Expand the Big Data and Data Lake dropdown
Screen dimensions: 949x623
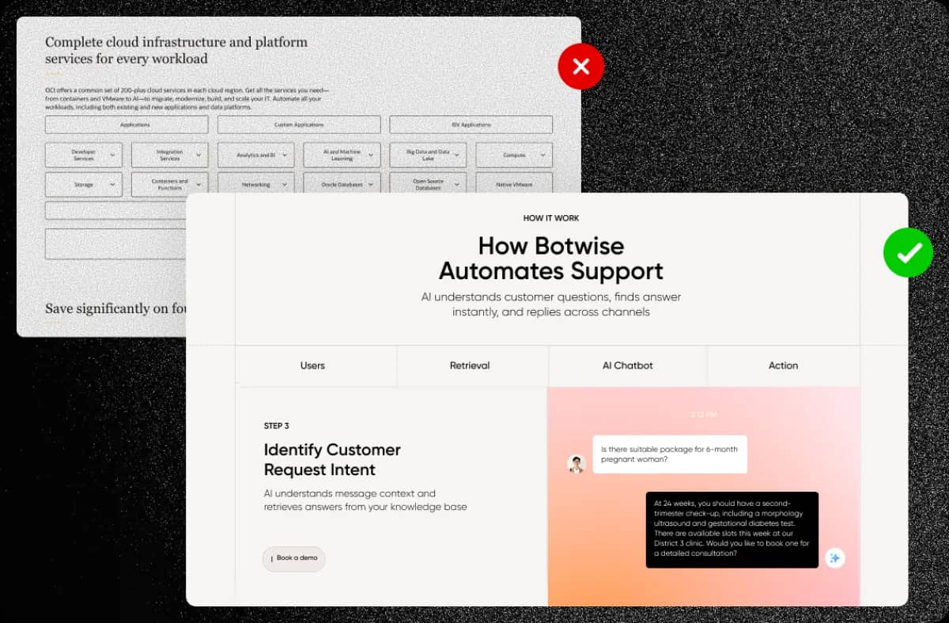[x=428, y=155]
